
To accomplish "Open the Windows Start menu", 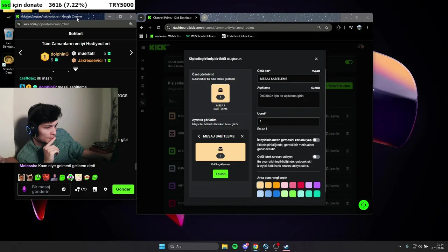I will click(162, 246).
